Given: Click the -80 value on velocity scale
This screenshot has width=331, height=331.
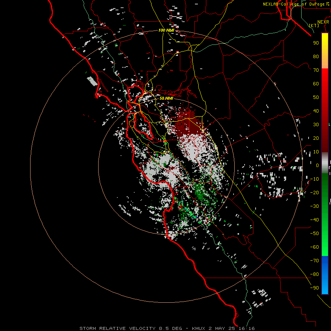Looking at the screenshot, I should (314, 274).
